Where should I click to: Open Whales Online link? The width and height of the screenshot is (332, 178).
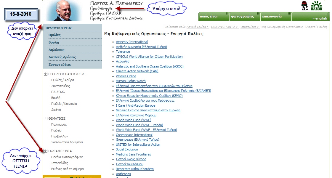click(x=126, y=76)
